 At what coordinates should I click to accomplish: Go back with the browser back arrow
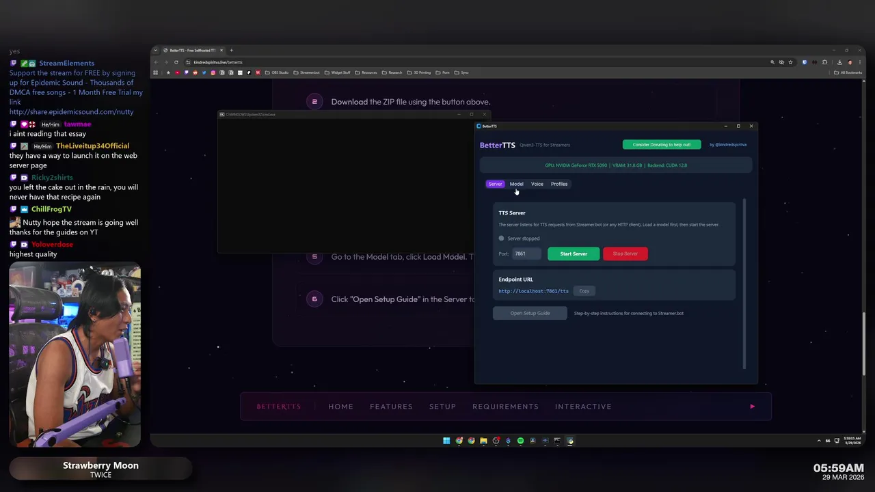156,62
